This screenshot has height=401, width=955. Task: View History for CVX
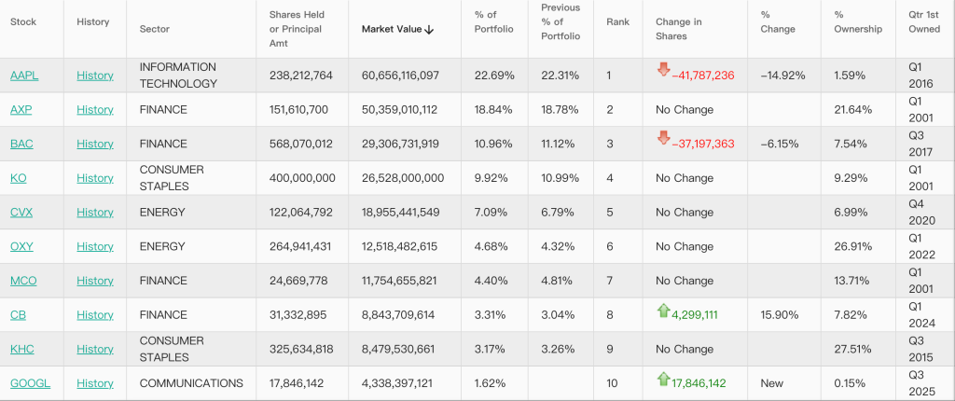[x=94, y=213]
